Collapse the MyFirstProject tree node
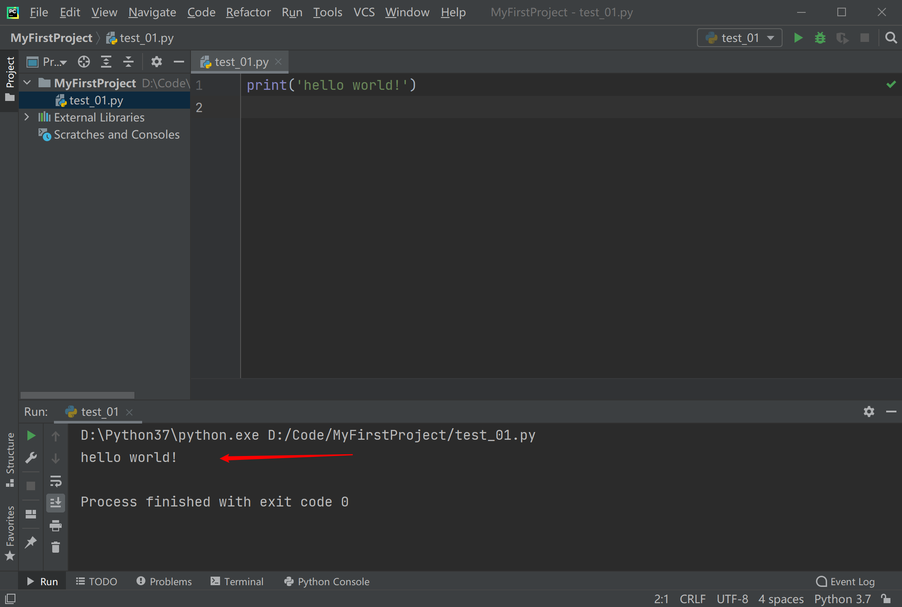The height and width of the screenshot is (607, 902). (x=27, y=83)
